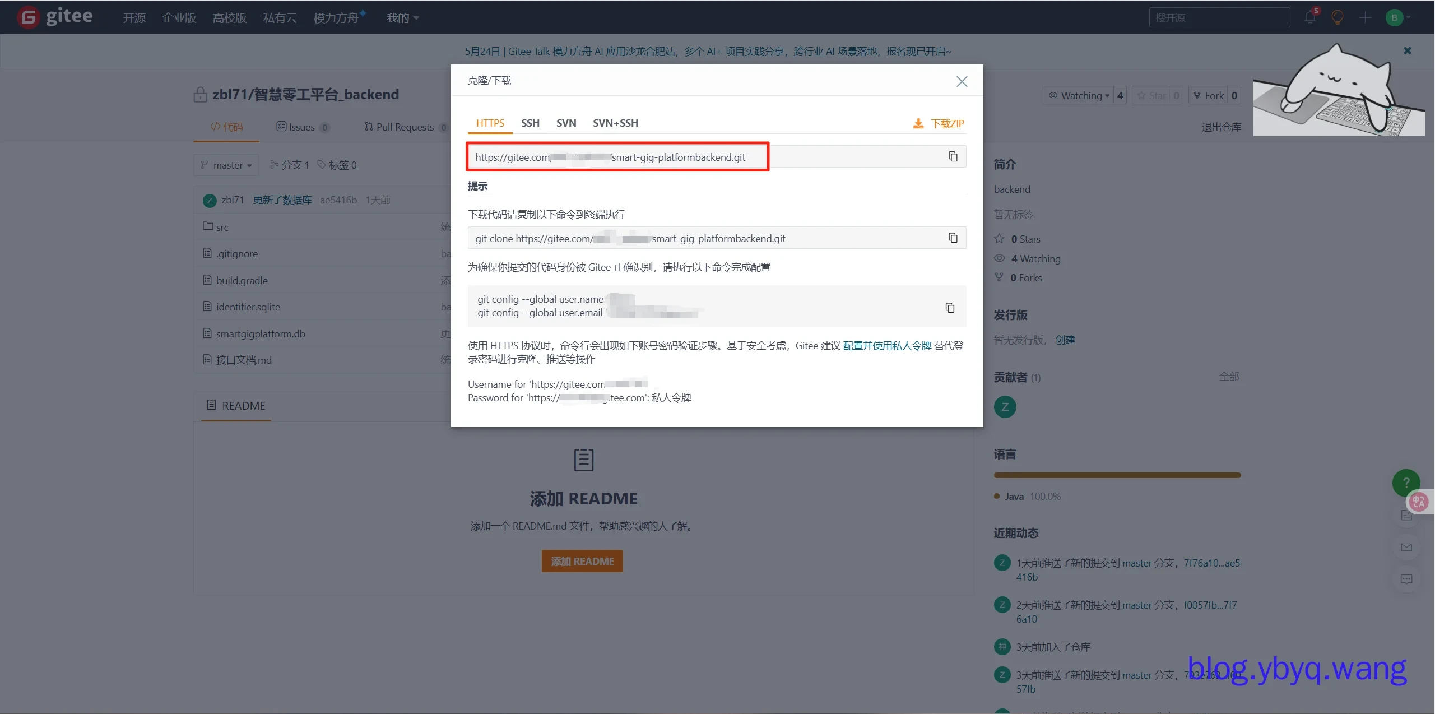Open 标签 0 tags link

(337, 165)
